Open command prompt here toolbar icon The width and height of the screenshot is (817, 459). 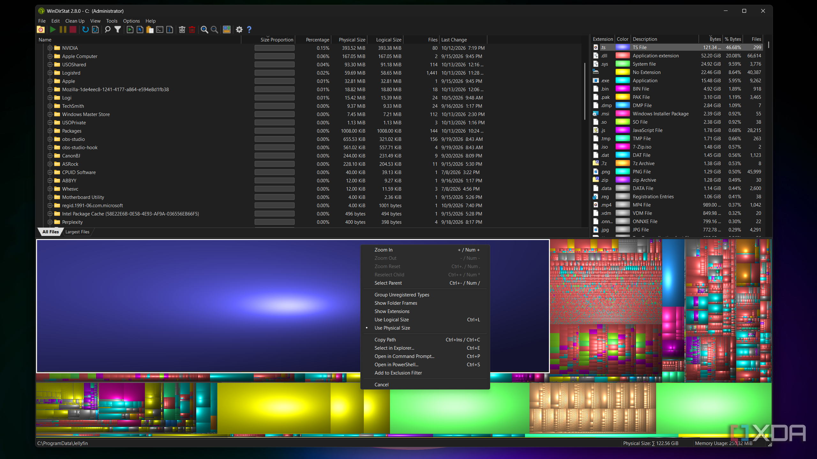click(x=160, y=30)
